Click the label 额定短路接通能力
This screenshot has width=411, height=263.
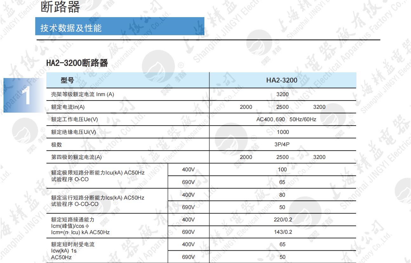[x=73, y=220]
